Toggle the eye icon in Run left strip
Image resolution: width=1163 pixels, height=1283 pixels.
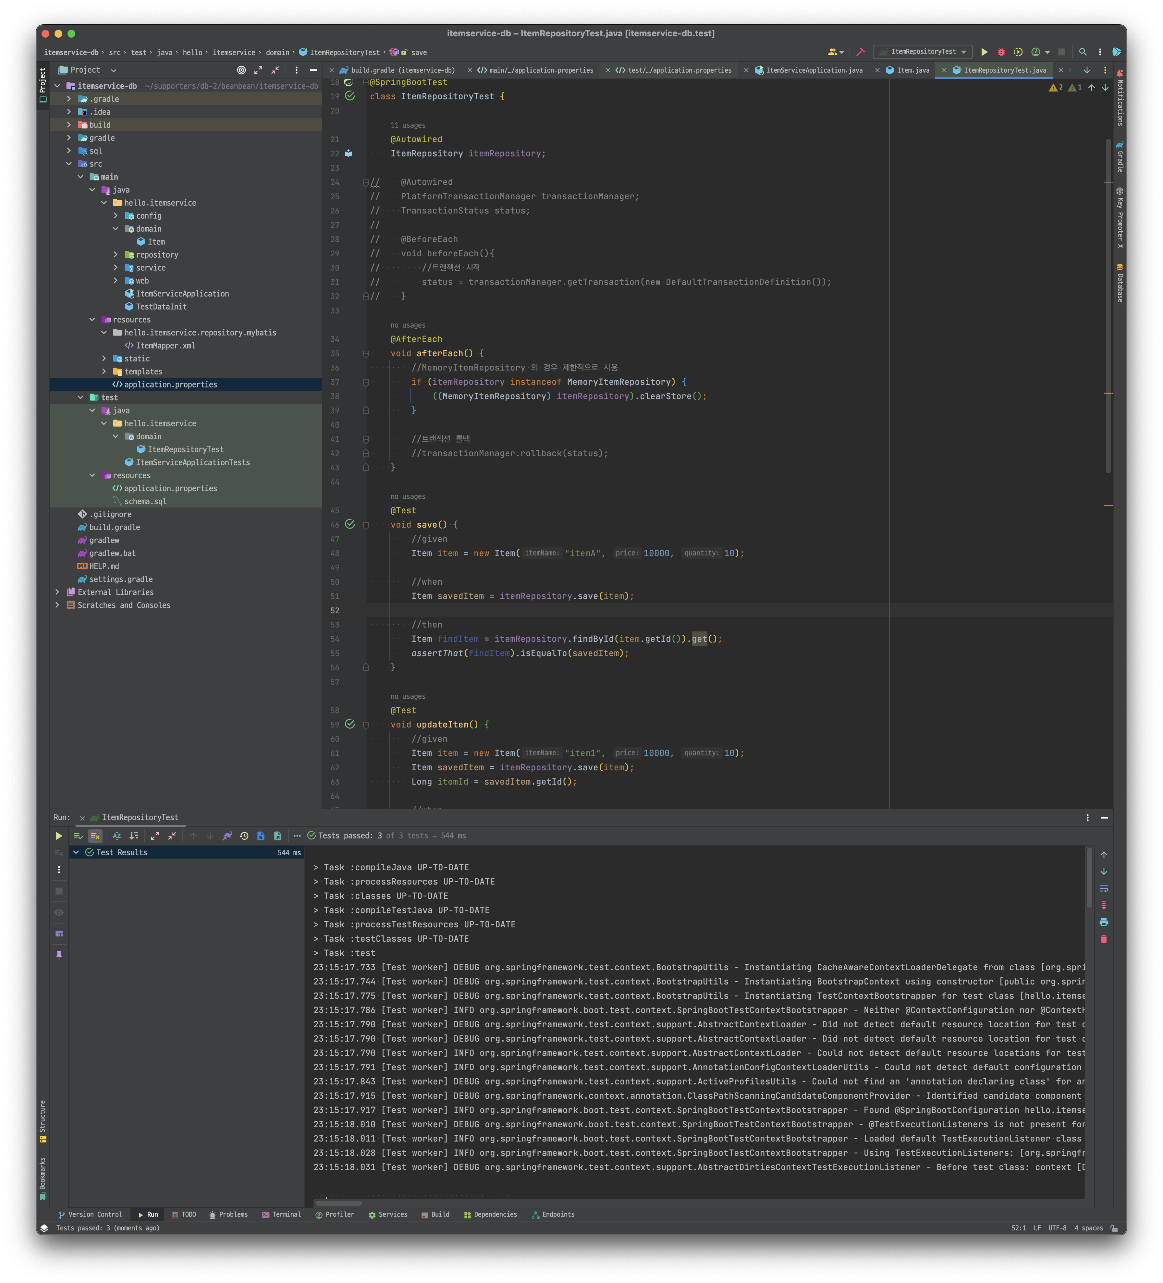pyautogui.click(x=59, y=912)
